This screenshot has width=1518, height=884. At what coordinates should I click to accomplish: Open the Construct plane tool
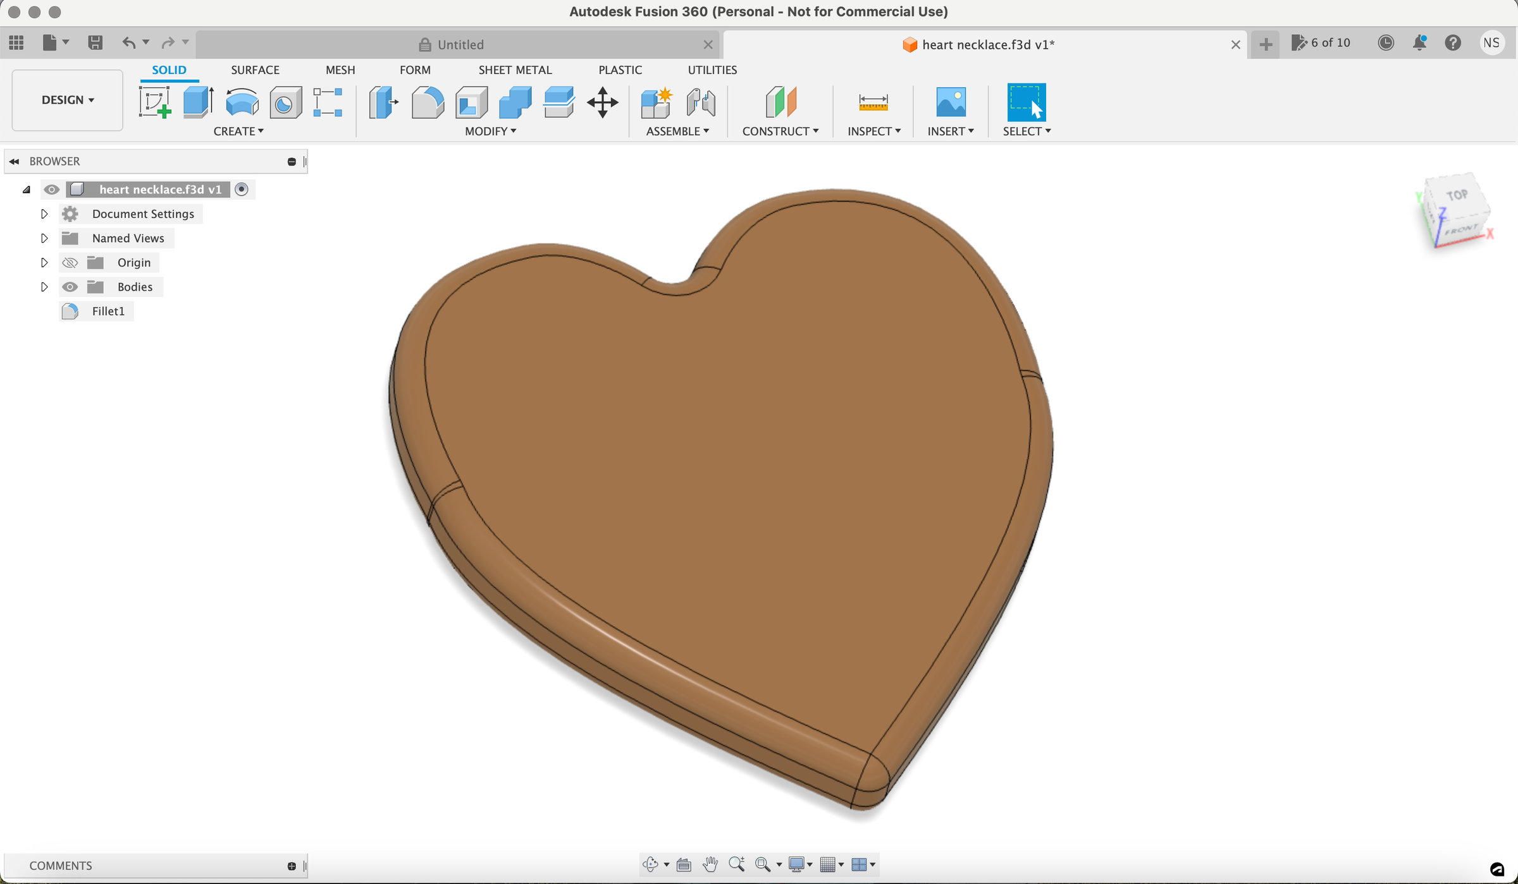tap(781, 102)
